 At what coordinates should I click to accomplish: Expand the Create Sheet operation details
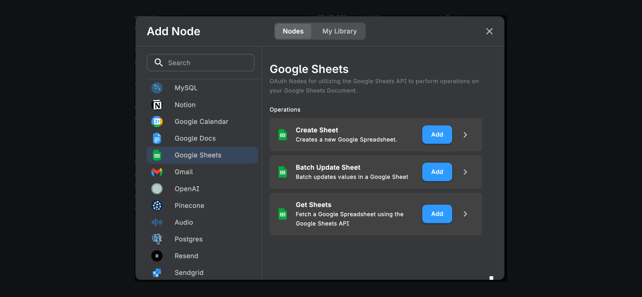tap(465, 134)
